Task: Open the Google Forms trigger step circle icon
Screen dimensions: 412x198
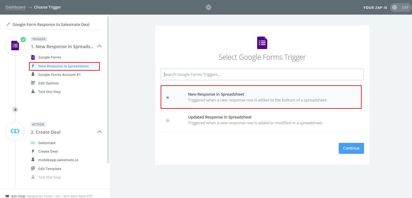Action: click(x=15, y=46)
